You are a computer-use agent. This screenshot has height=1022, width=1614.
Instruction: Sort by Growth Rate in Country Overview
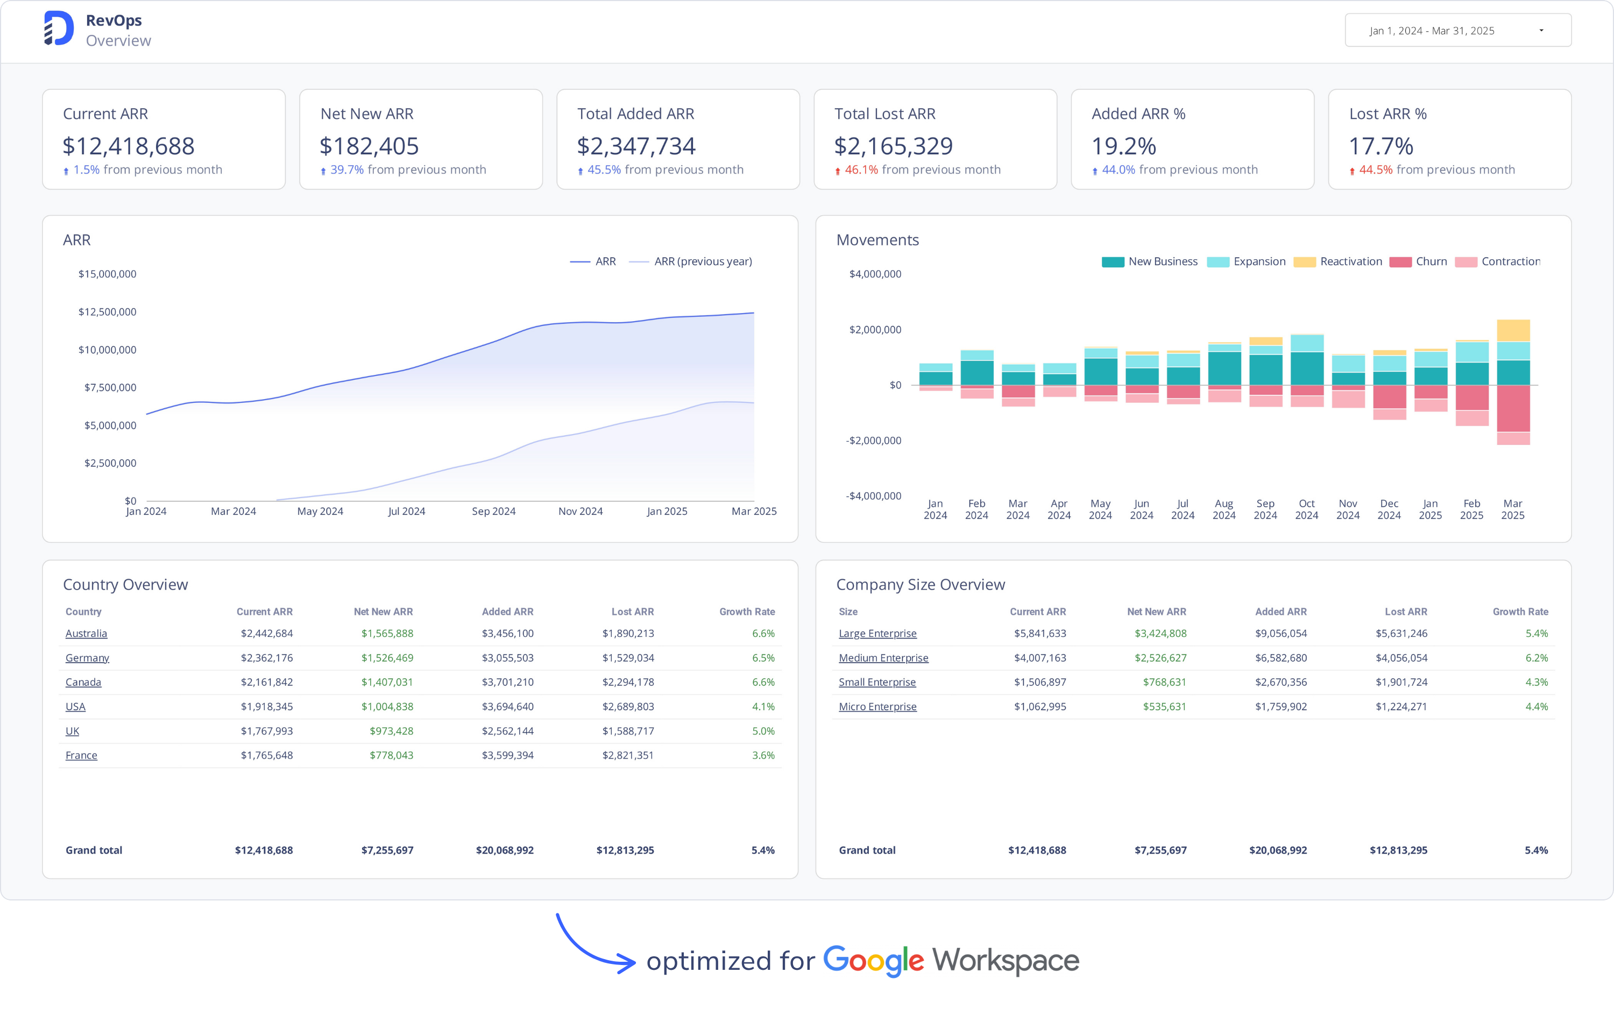click(746, 612)
